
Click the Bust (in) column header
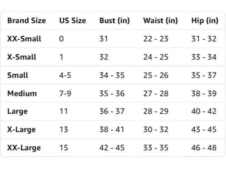(115, 21)
